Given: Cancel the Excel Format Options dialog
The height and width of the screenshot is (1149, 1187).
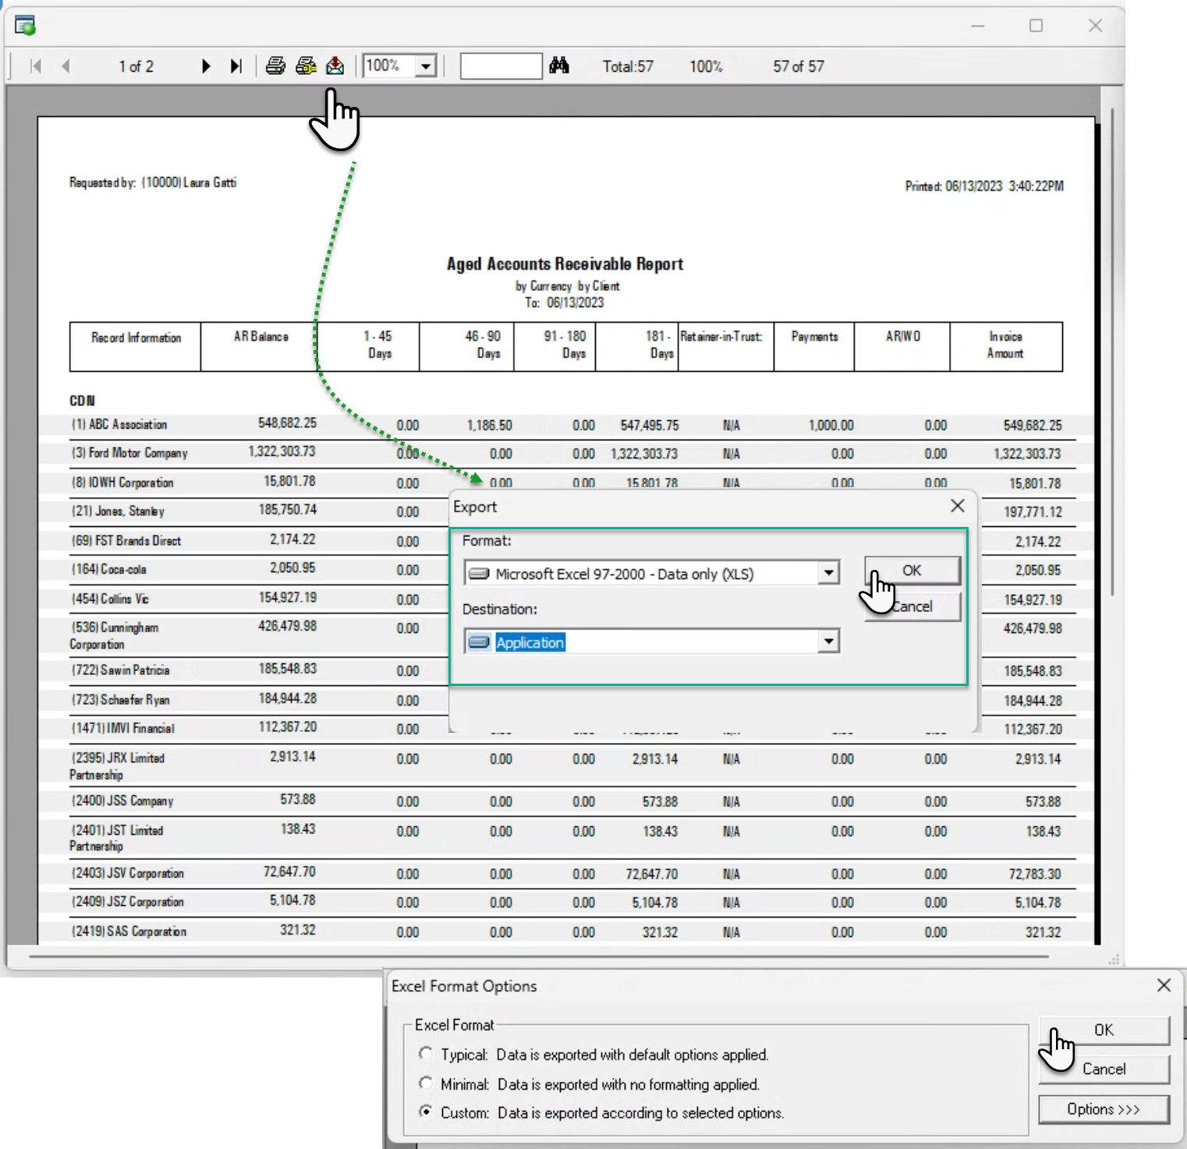Looking at the screenshot, I should tap(1104, 1069).
